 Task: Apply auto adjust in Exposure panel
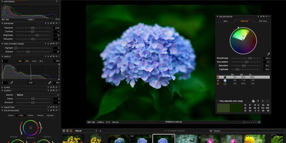click(48, 24)
